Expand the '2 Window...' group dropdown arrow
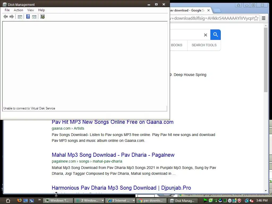272x204 pixels. 103,201
